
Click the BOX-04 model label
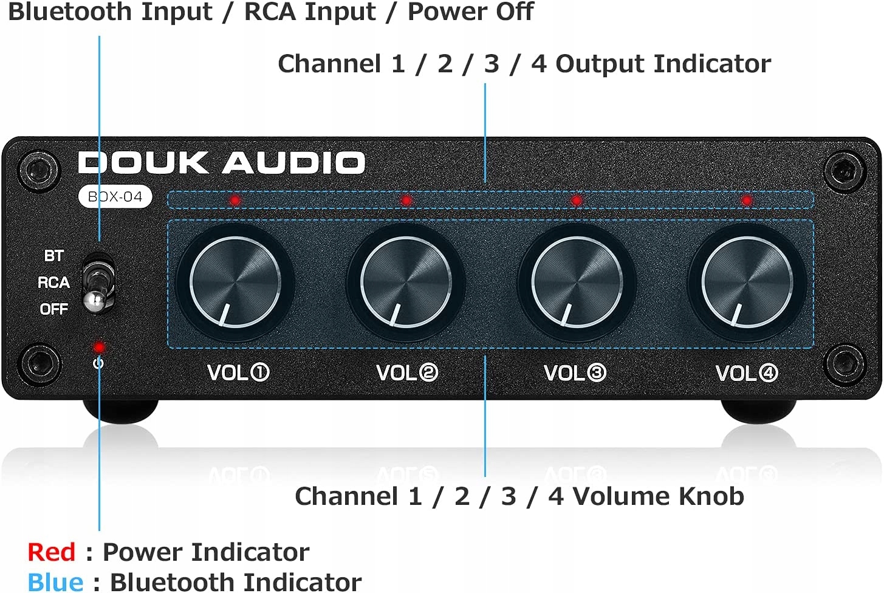point(115,196)
